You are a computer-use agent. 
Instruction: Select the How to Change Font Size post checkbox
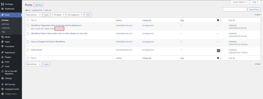click(x=28, y=42)
